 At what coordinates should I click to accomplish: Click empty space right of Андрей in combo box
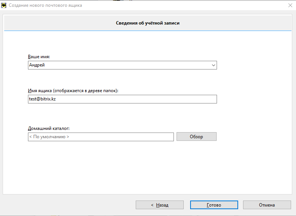point(127,65)
